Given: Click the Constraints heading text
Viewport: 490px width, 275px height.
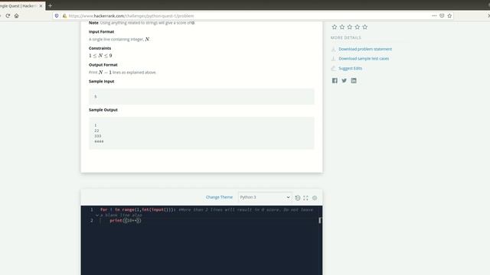Looking at the screenshot, I should click(x=100, y=48).
